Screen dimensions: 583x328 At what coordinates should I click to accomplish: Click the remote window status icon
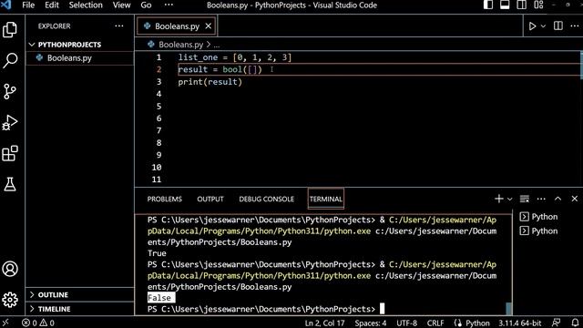(x=5, y=323)
